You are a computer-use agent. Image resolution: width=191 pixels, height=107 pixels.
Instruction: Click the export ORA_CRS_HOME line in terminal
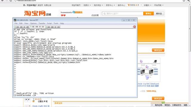pos(33,53)
